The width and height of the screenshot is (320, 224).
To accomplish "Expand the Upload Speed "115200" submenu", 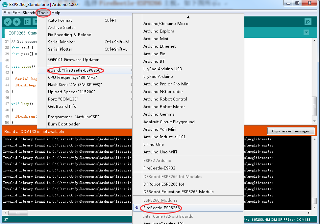I will tap(85, 92).
